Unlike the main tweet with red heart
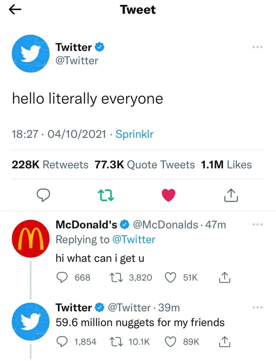The width and height of the screenshot is (276, 361). [x=168, y=195]
